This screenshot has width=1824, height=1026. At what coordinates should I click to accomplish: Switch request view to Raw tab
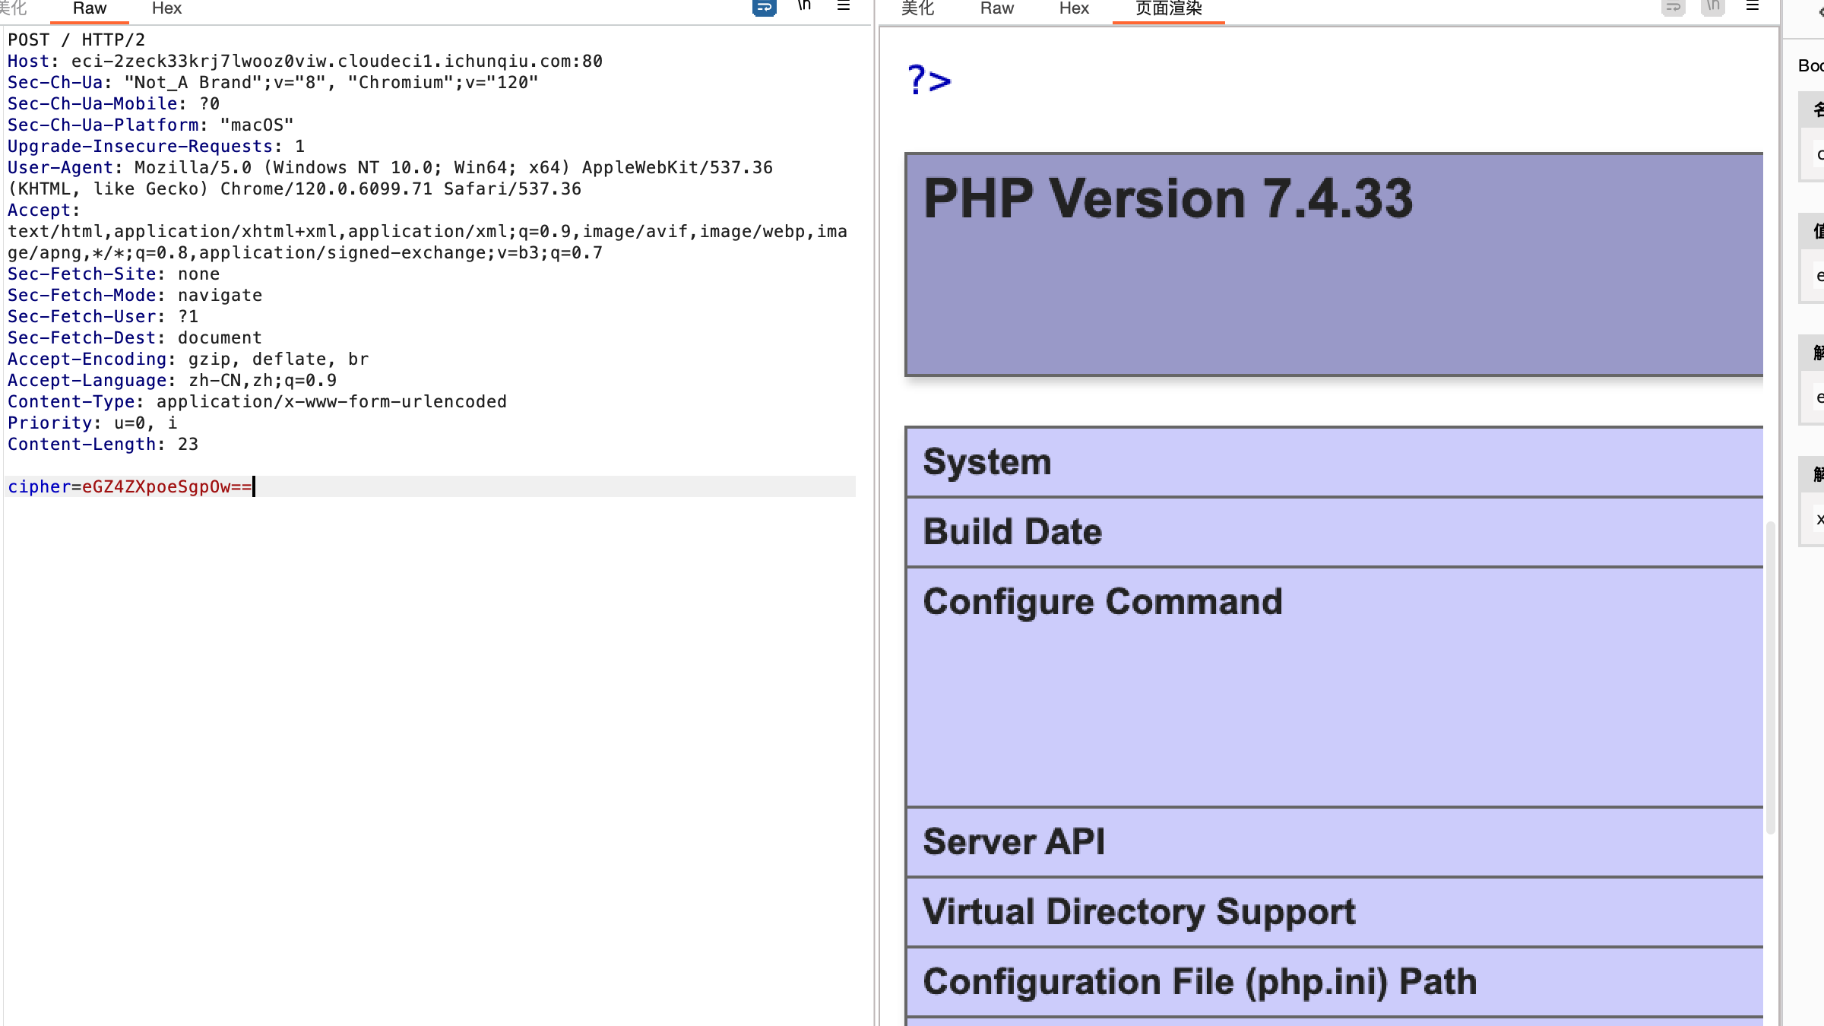[x=90, y=9]
